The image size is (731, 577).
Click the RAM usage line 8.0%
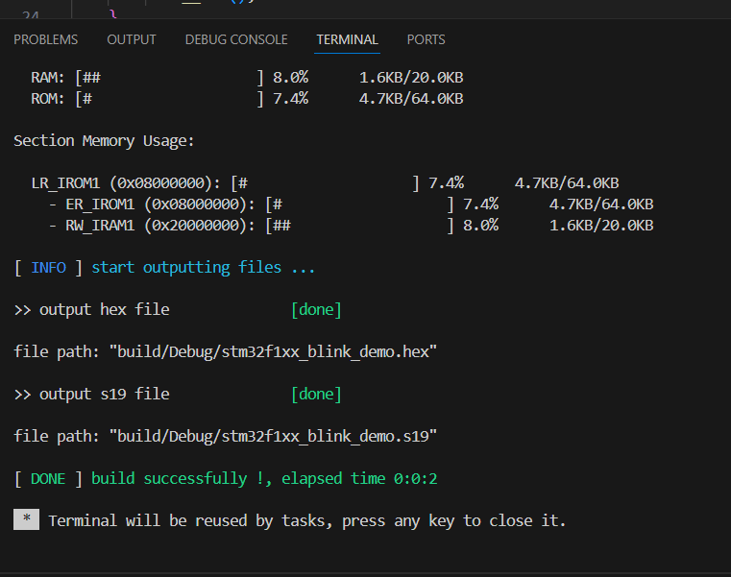(247, 78)
